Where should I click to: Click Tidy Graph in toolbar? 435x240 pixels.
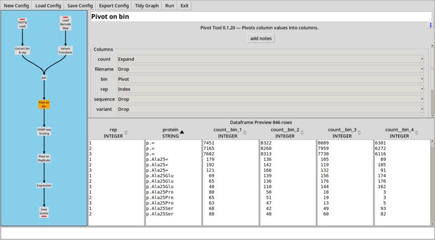147,5
